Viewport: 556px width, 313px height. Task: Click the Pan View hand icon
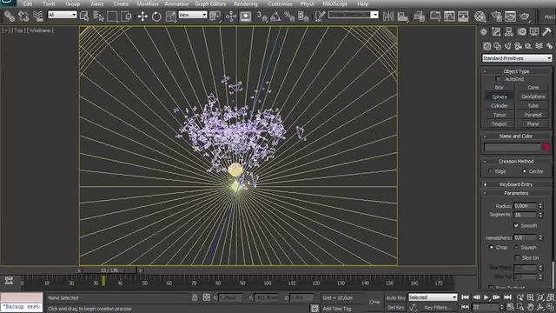[531, 307]
